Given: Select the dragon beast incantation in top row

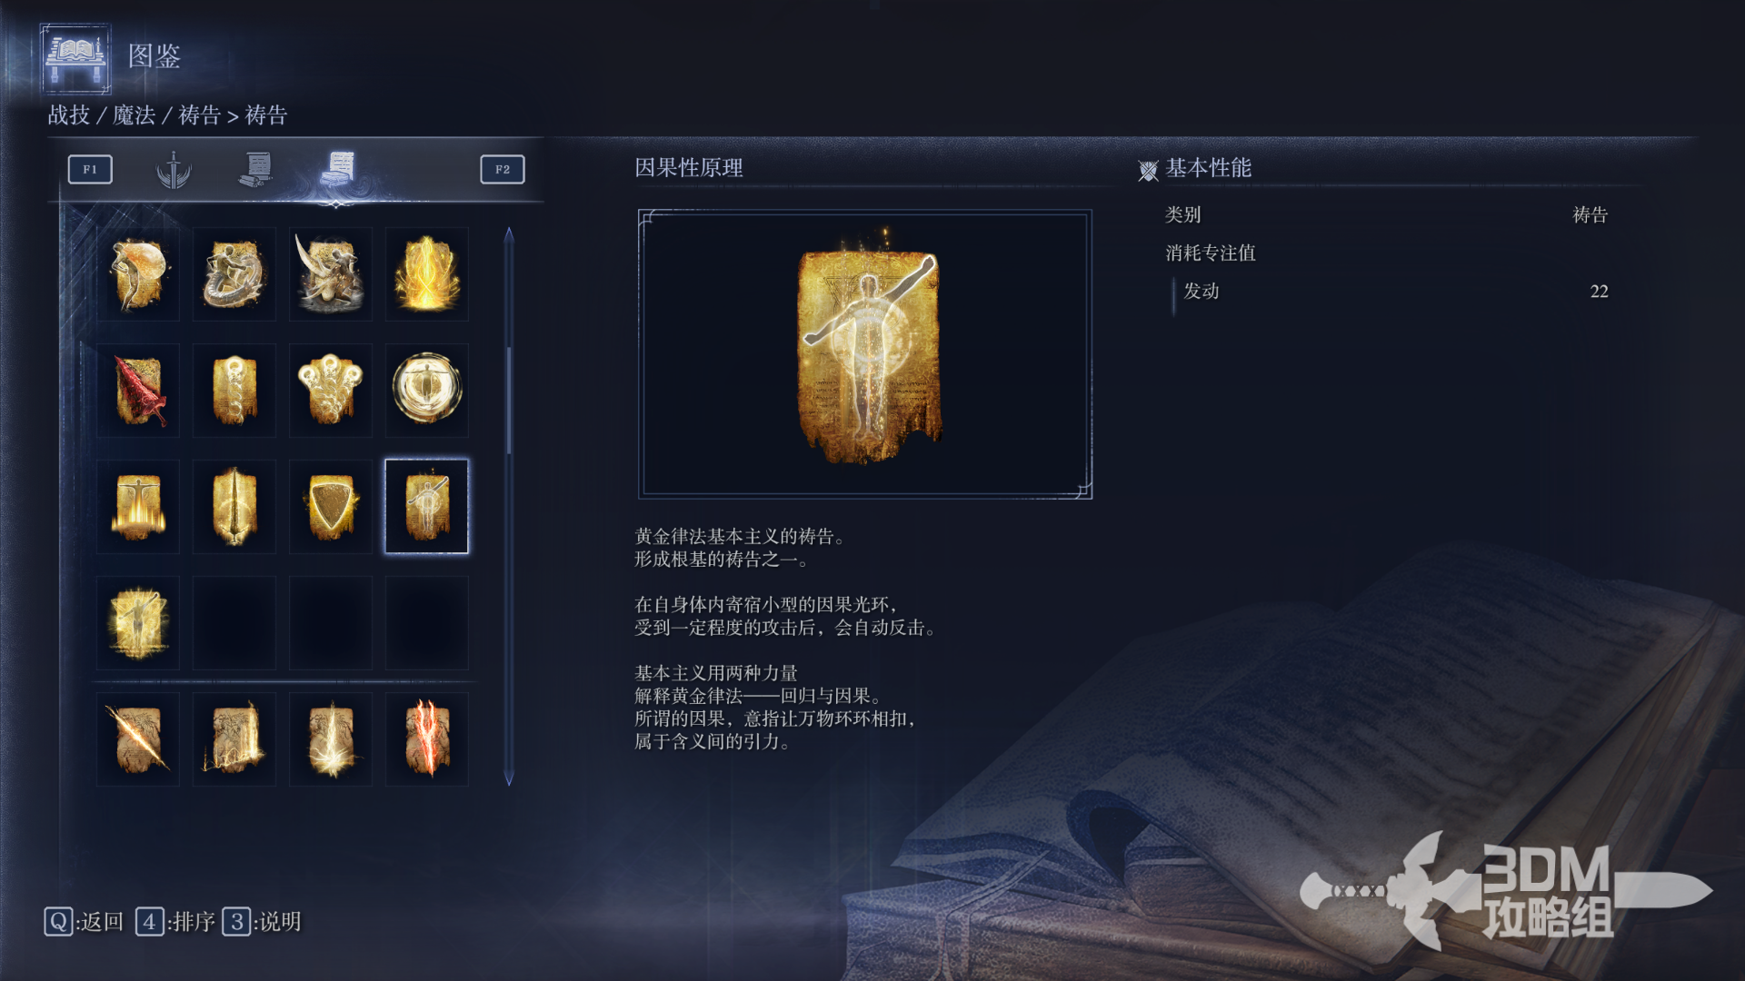Looking at the screenshot, I should pos(234,273).
